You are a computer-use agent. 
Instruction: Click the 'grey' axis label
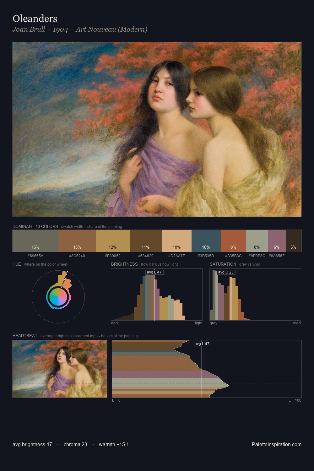click(214, 323)
